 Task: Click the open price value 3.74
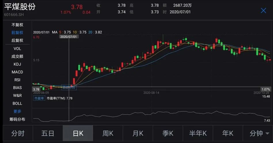122,12
